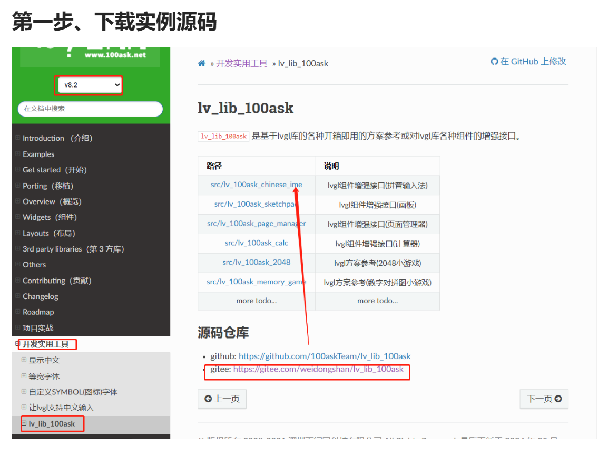Click the home icon in breadcrumb
This screenshot has height=454, width=608.
click(x=202, y=63)
